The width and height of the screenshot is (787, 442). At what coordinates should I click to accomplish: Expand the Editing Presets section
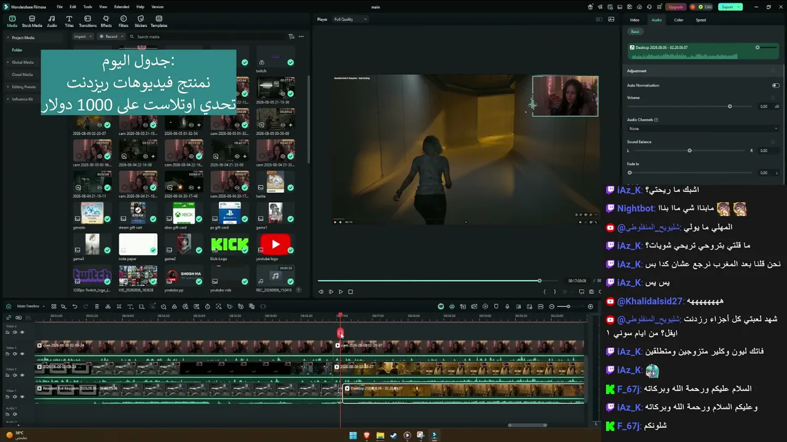[x=8, y=87]
